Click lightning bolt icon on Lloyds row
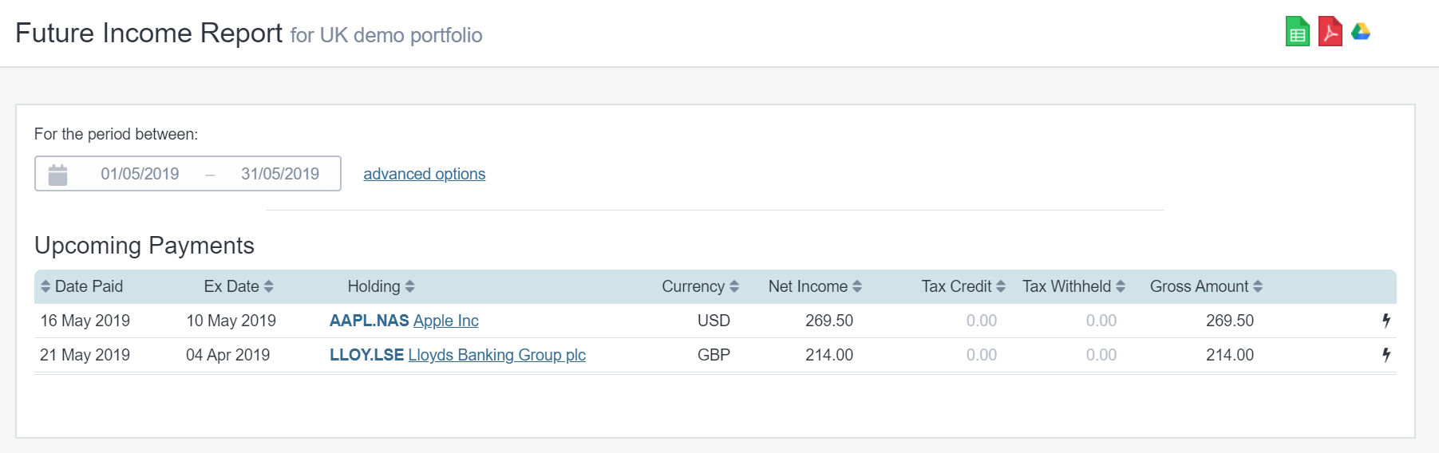This screenshot has height=453, width=1439. click(1386, 355)
